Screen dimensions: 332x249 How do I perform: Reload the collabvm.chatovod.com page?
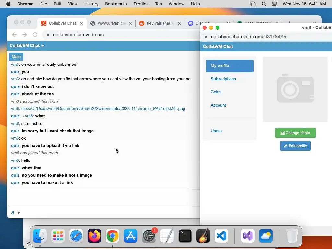35,35
